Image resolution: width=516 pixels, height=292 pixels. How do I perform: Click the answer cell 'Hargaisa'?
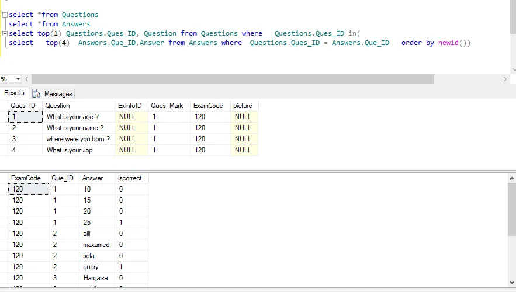pos(97,278)
